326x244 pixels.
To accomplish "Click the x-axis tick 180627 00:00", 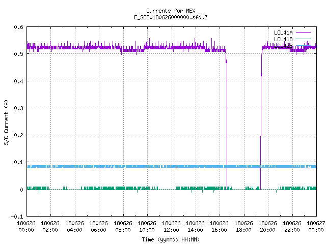I will point(316,227).
